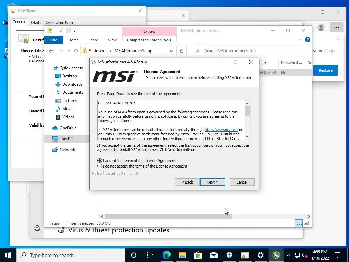Open Music in navigation pane
Viewport: 349px width, 262px height.
tap(64, 109)
